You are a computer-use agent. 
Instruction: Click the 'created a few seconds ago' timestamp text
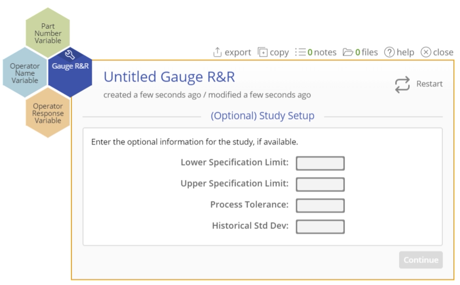[x=152, y=95]
